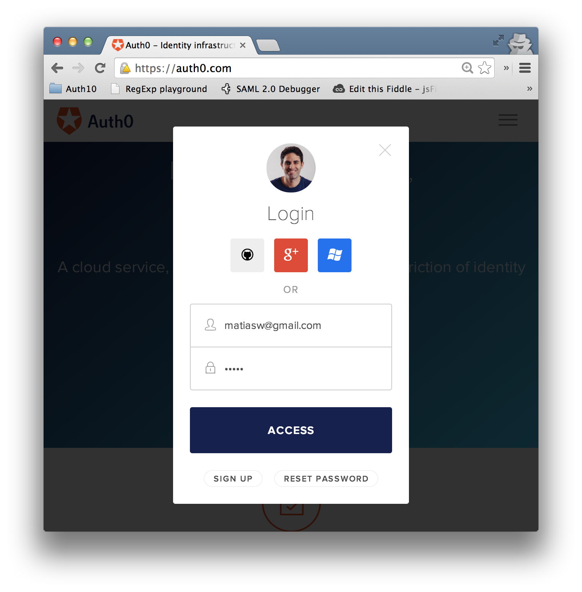Click RESET PASSWORD
582x592 pixels.
(326, 479)
